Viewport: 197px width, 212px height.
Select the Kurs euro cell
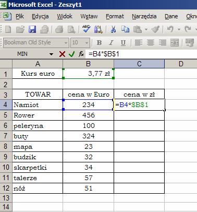[38, 74]
